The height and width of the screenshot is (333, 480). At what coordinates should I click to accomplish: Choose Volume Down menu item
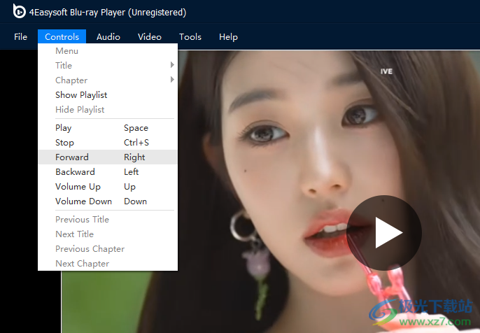tap(108, 201)
